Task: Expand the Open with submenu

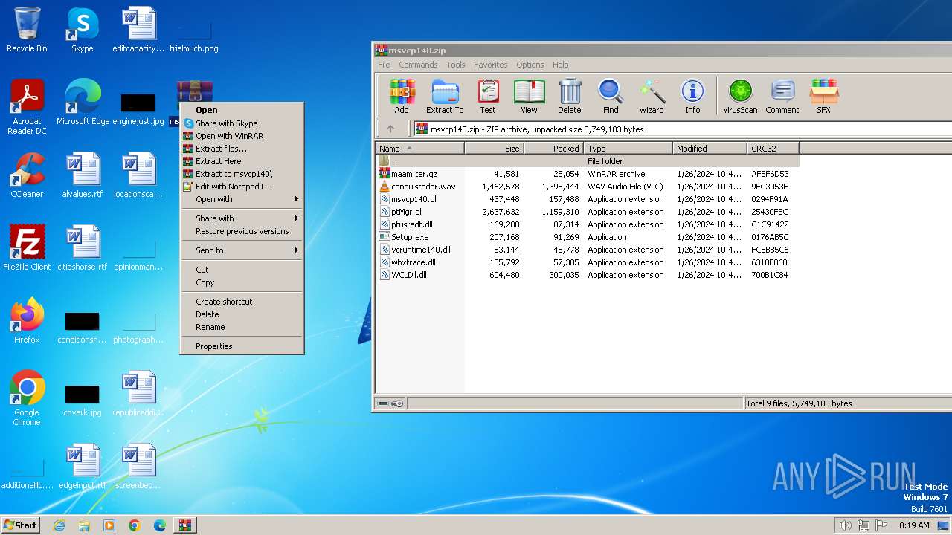Action: (x=242, y=199)
